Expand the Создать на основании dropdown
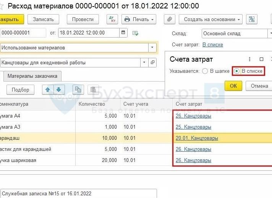 coord(210,19)
